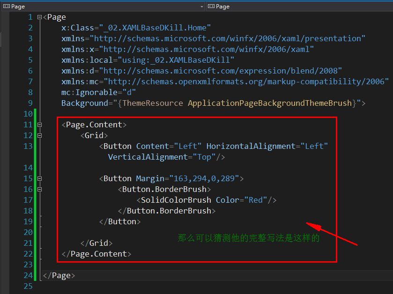The height and width of the screenshot is (294, 393).
Task: Click the closing </Page.Content> tag
Action: click(x=96, y=254)
